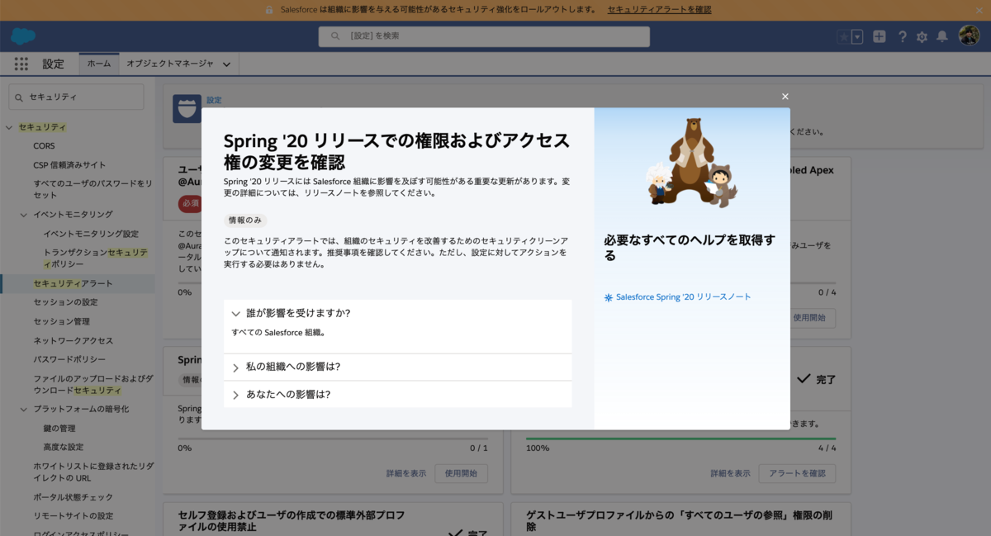Open the favorites list dropdown arrow
The width and height of the screenshot is (991, 536).
click(857, 36)
